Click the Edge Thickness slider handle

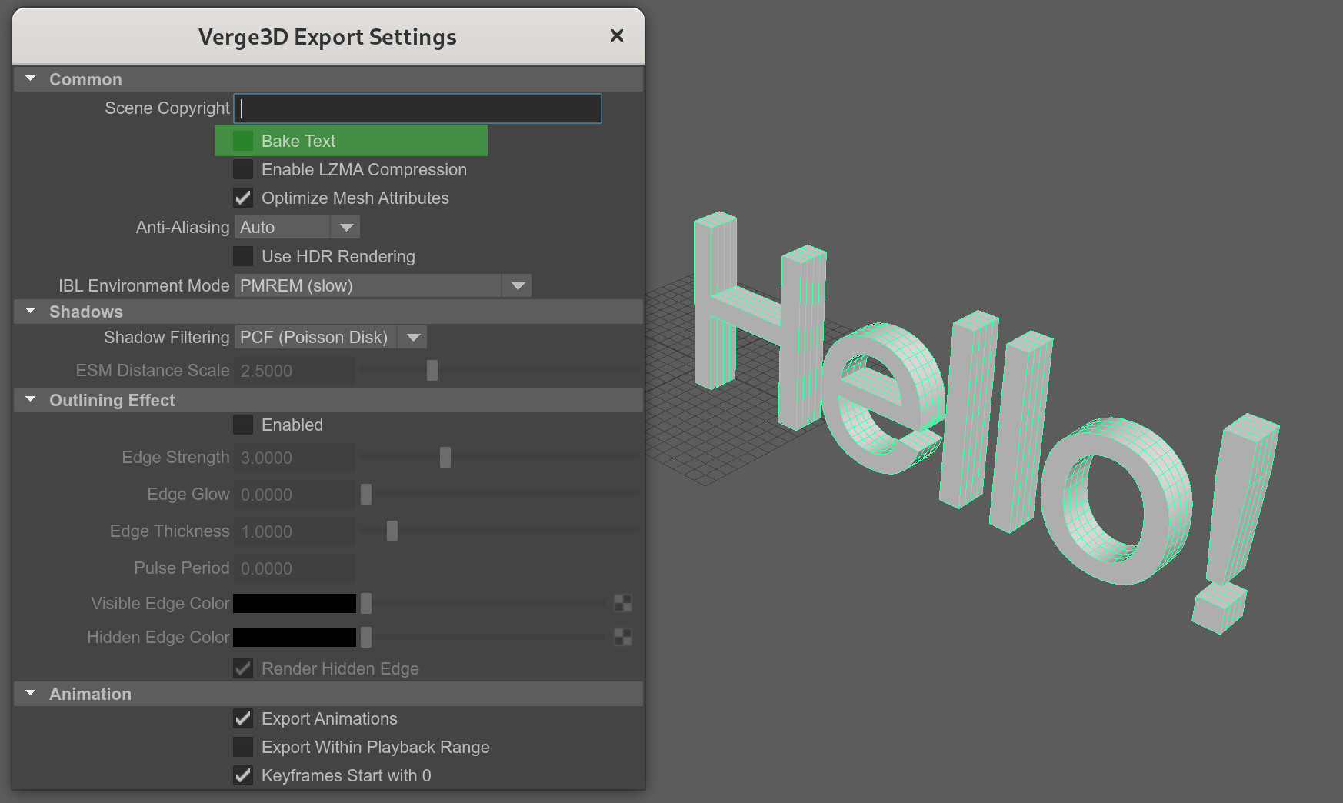tap(392, 531)
